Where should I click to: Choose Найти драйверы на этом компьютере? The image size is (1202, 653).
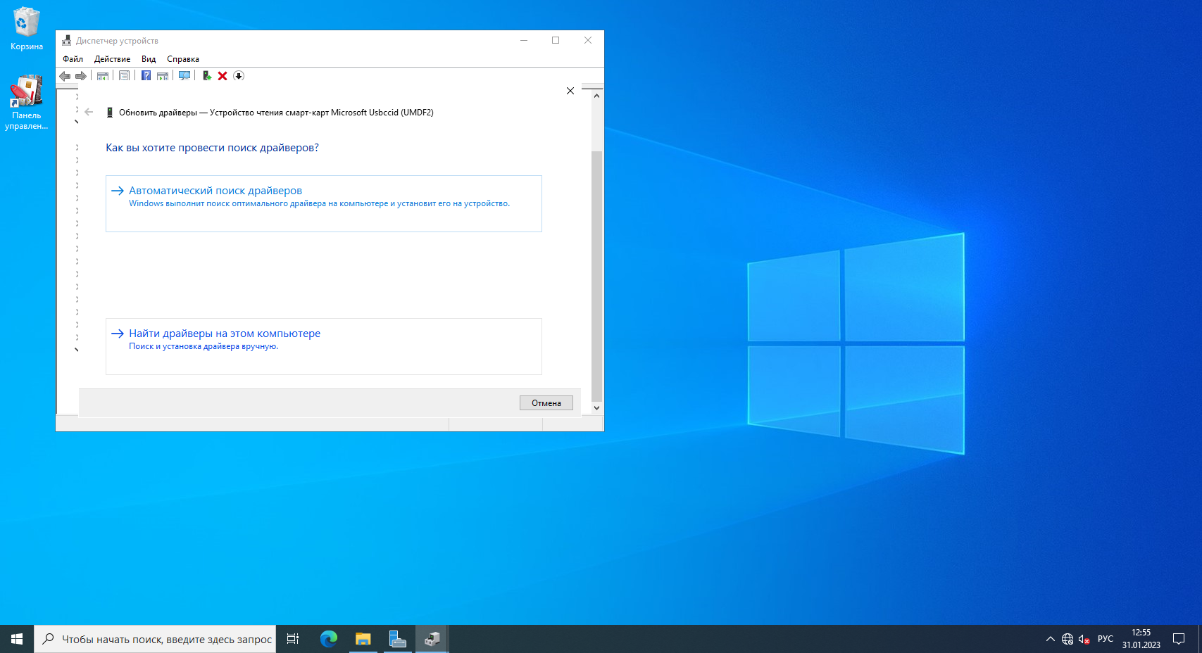click(x=324, y=346)
